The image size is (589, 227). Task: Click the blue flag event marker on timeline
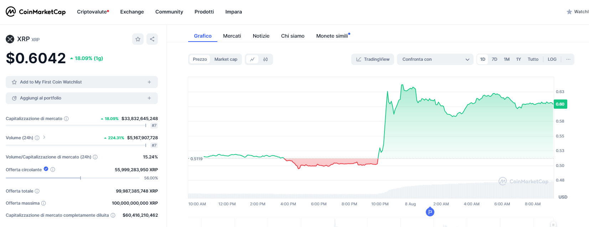click(430, 212)
